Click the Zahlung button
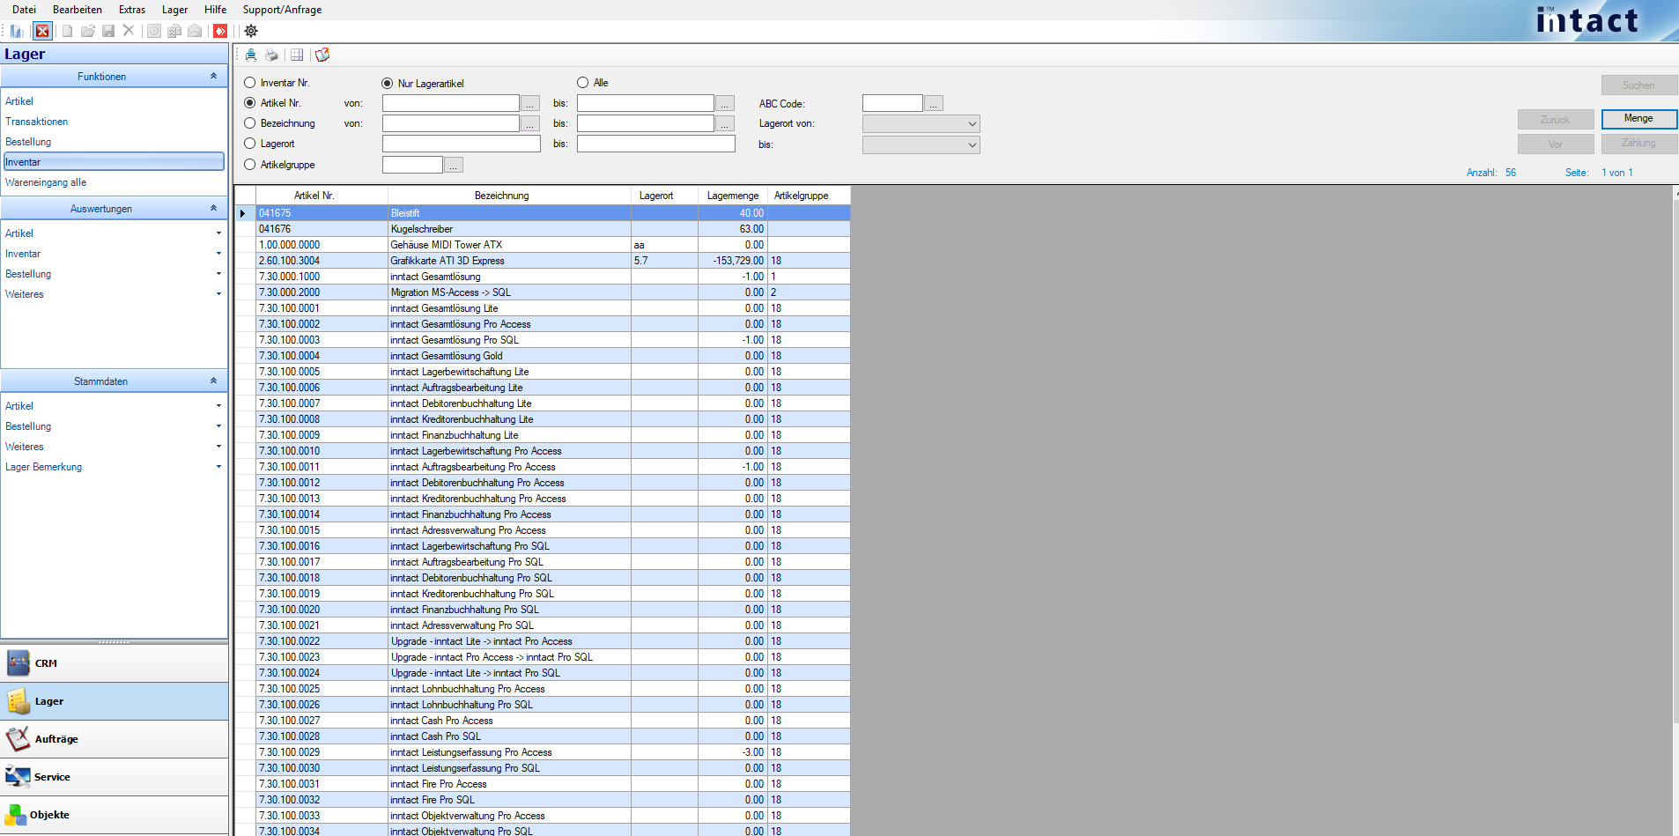Screen dimensions: 1679x836 [x=1638, y=143]
